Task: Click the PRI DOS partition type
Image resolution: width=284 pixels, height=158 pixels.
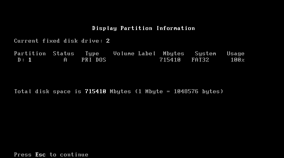Action: pos(93,60)
